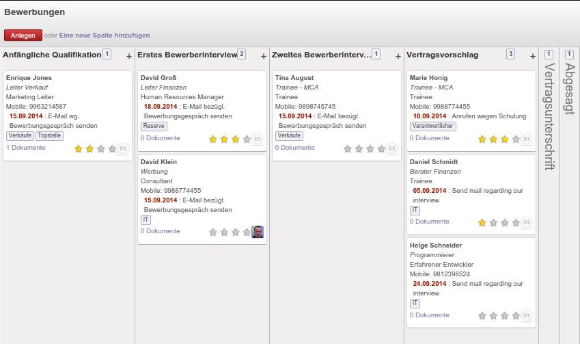Set second star rating on Daniel Schmidt card

coord(494,222)
